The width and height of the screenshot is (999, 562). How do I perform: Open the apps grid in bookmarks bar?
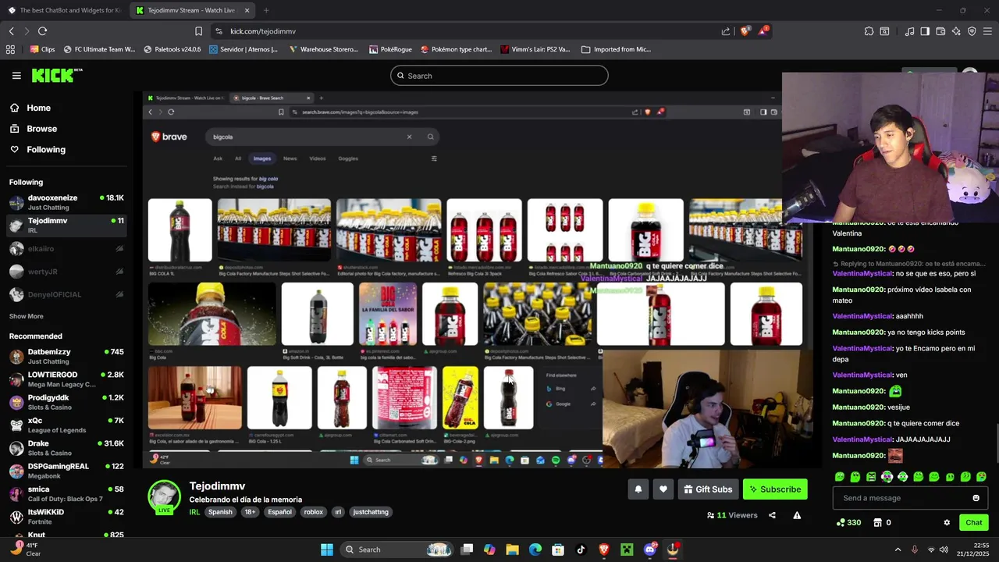10,49
